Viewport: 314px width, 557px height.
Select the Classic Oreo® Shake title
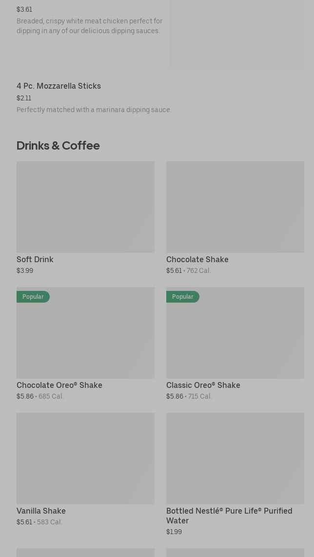point(203,385)
